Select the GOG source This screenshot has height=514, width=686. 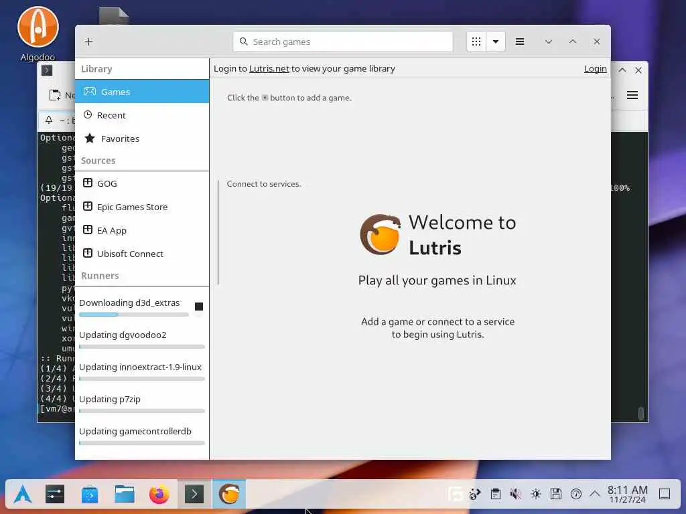tap(142, 183)
